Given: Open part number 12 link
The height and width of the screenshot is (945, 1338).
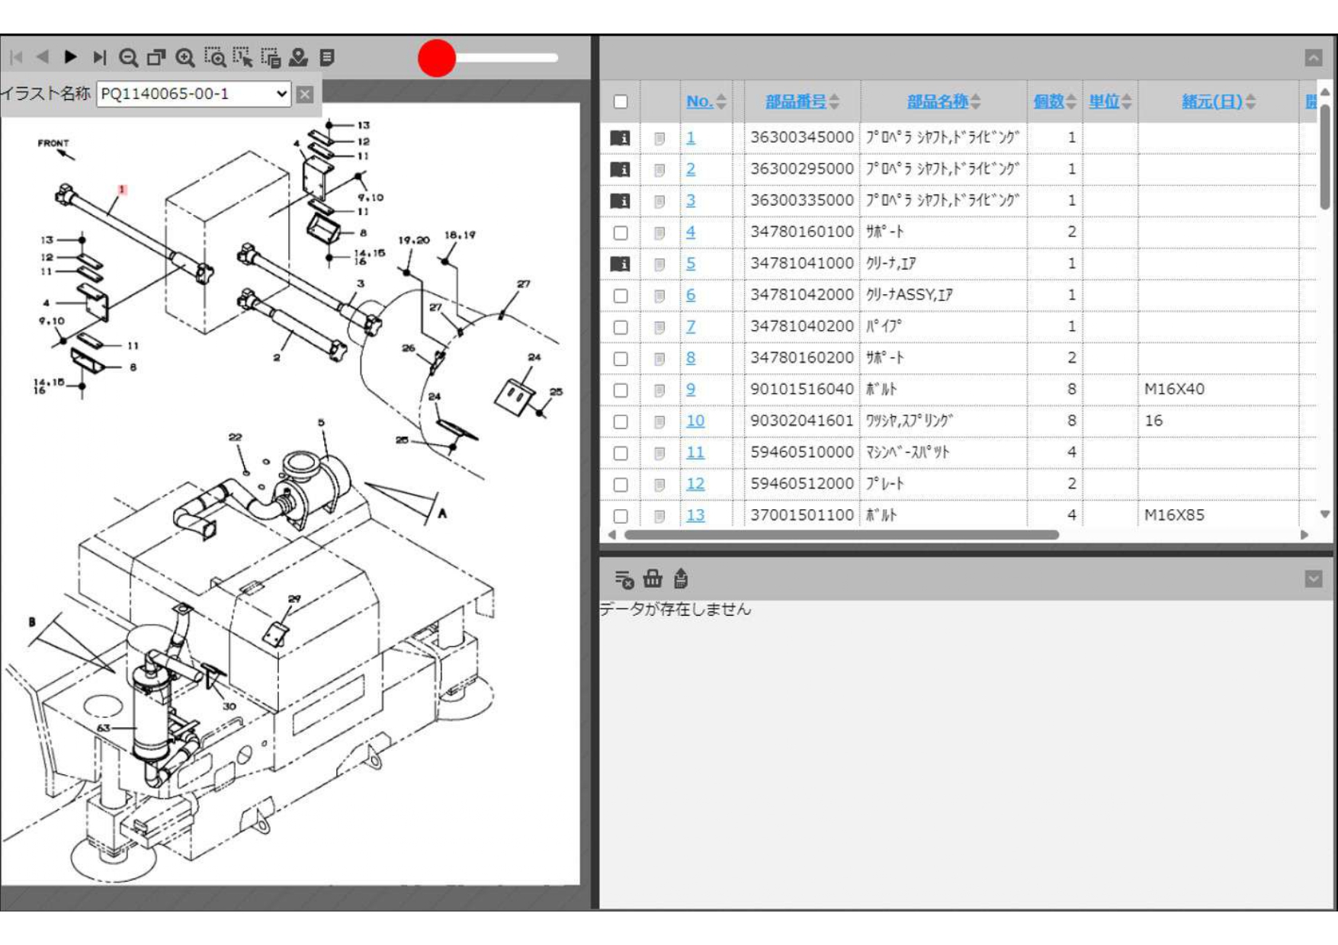Looking at the screenshot, I should [695, 484].
